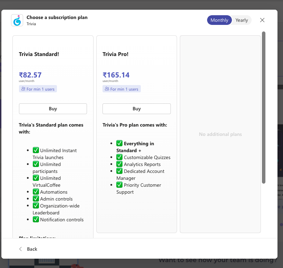Click users icon on Standard plan badge
283x268 pixels.
[x=23, y=89]
